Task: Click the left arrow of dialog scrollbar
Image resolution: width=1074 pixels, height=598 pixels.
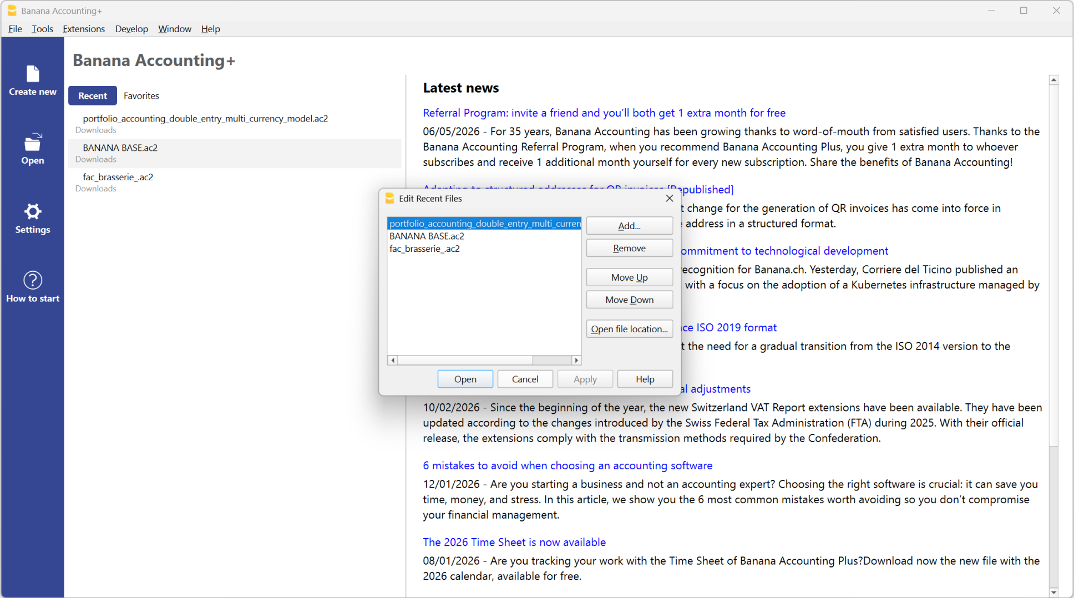Action: [x=393, y=360]
